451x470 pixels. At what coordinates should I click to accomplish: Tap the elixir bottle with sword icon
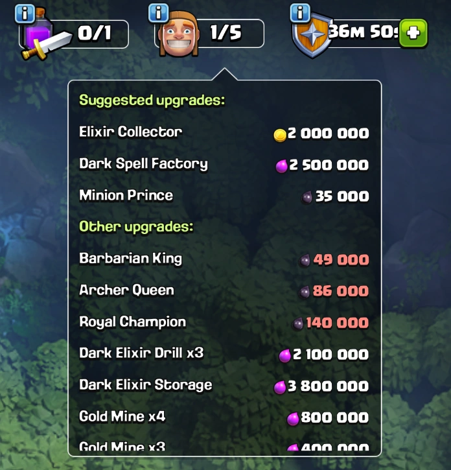click(42, 36)
